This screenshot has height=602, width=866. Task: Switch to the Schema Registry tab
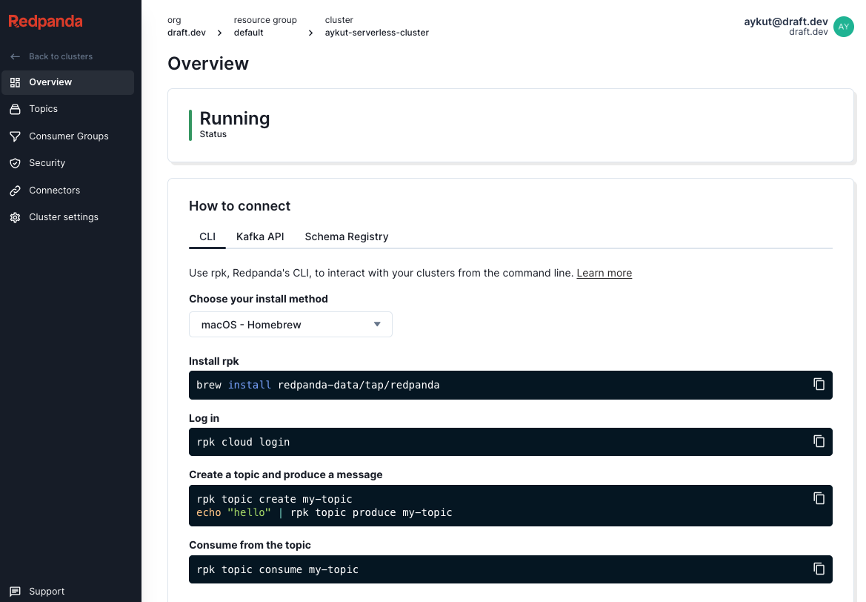[x=346, y=236]
